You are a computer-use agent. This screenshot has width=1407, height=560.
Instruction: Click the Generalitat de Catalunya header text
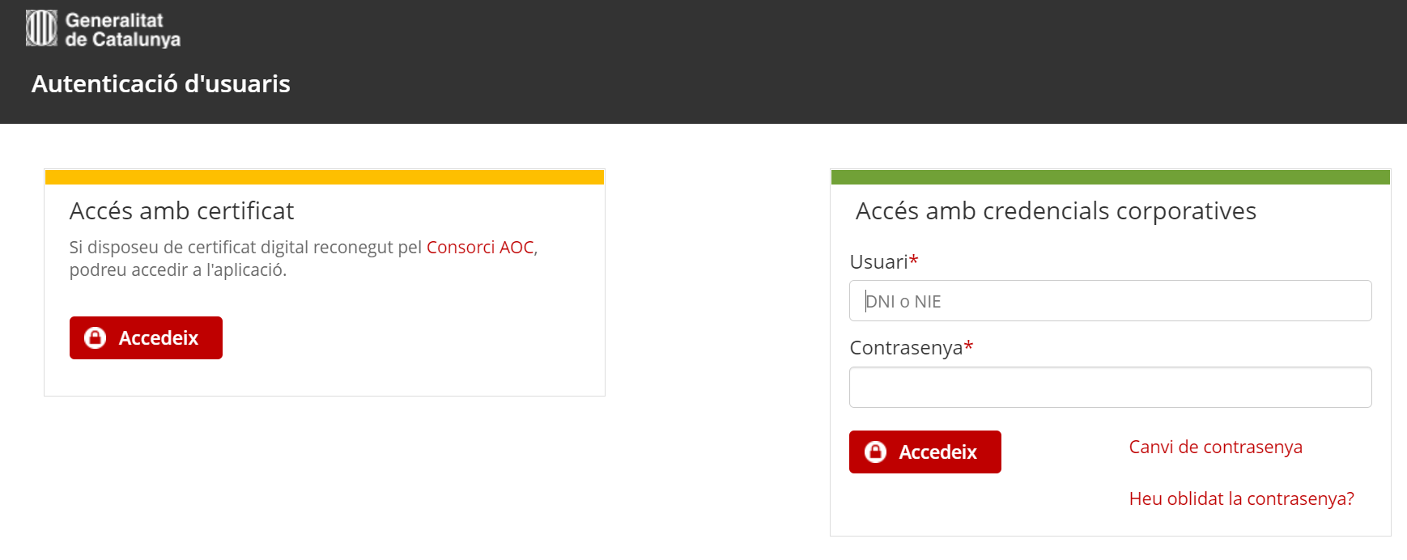[x=122, y=30]
